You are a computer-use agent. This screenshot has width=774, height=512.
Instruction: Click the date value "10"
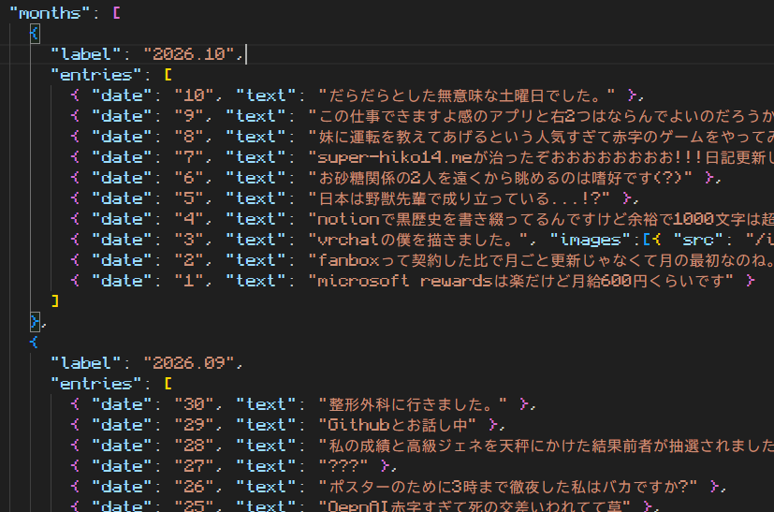click(194, 95)
